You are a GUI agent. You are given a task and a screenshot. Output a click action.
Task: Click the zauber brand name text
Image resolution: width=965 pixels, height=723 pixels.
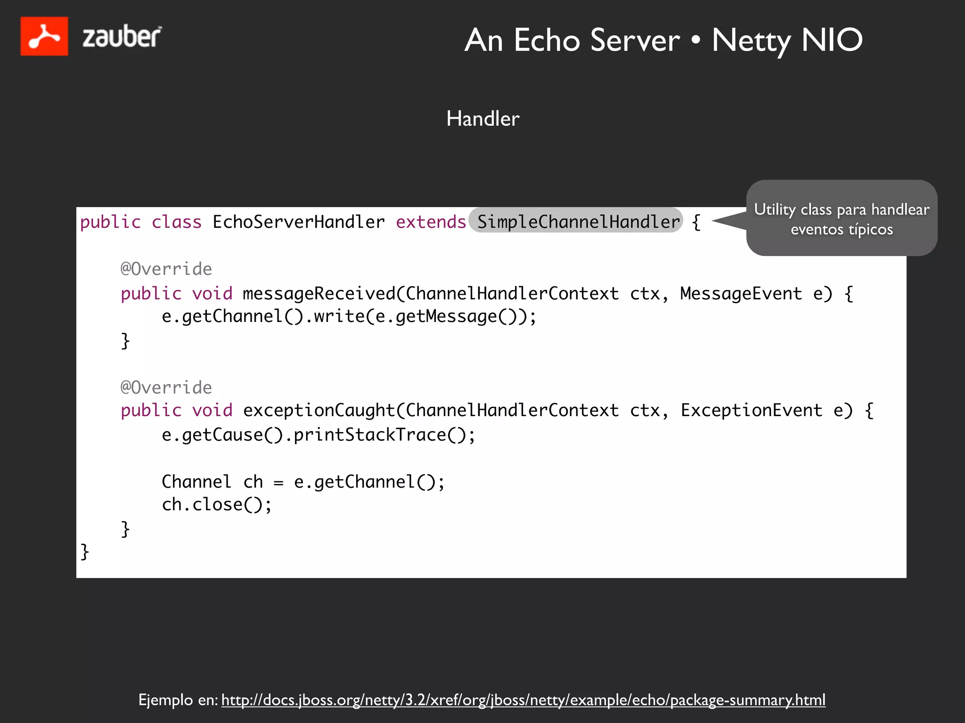click(122, 37)
